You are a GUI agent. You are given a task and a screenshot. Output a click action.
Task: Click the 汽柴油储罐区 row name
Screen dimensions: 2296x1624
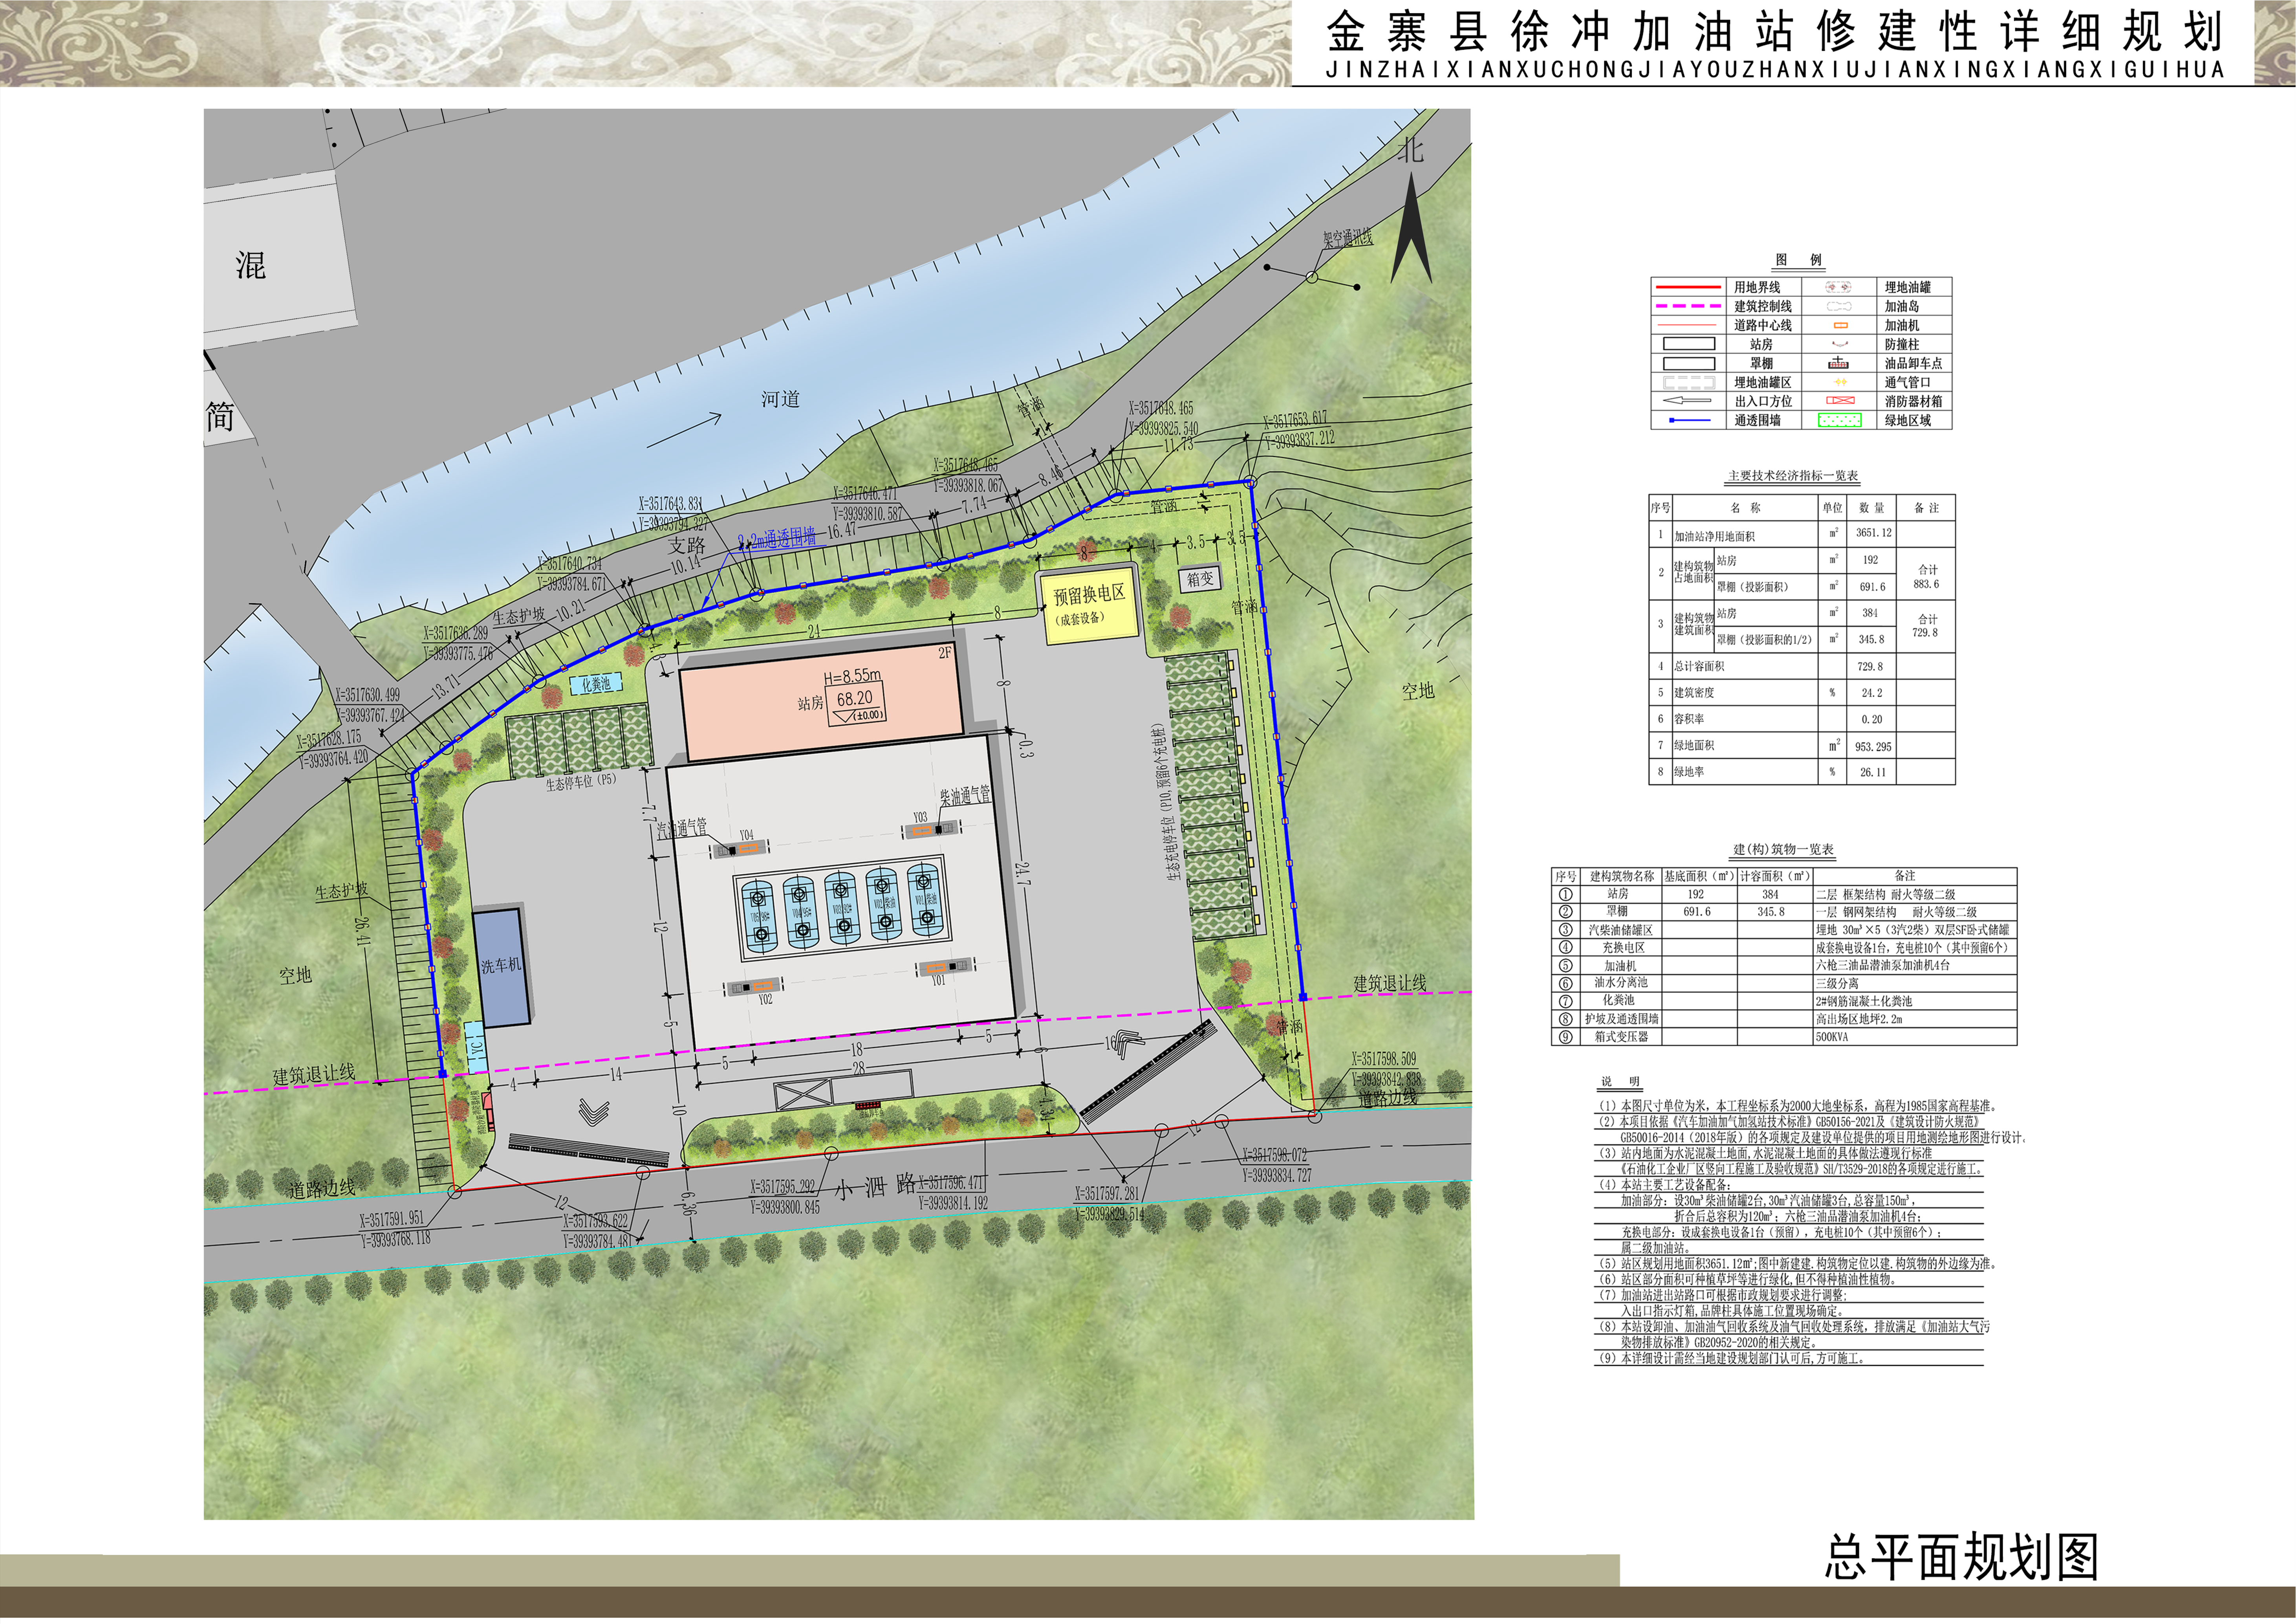[1620, 930]
